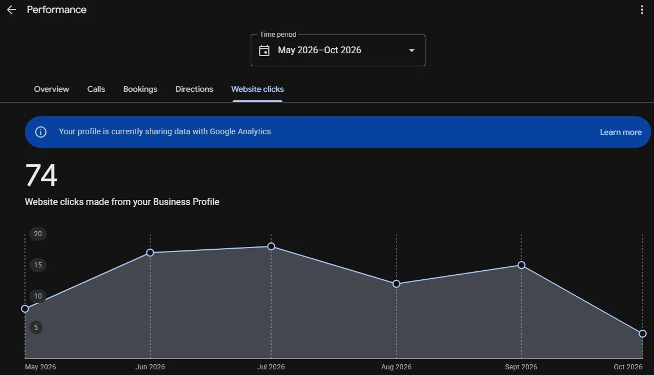Switch to the Calls tab
The width and height of the screenshot is (654, 375).
coord(96,89)
